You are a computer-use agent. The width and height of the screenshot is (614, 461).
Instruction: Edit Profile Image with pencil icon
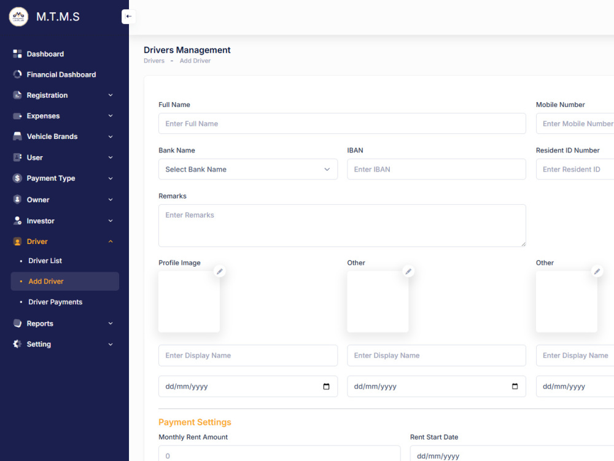click(220, 271)
